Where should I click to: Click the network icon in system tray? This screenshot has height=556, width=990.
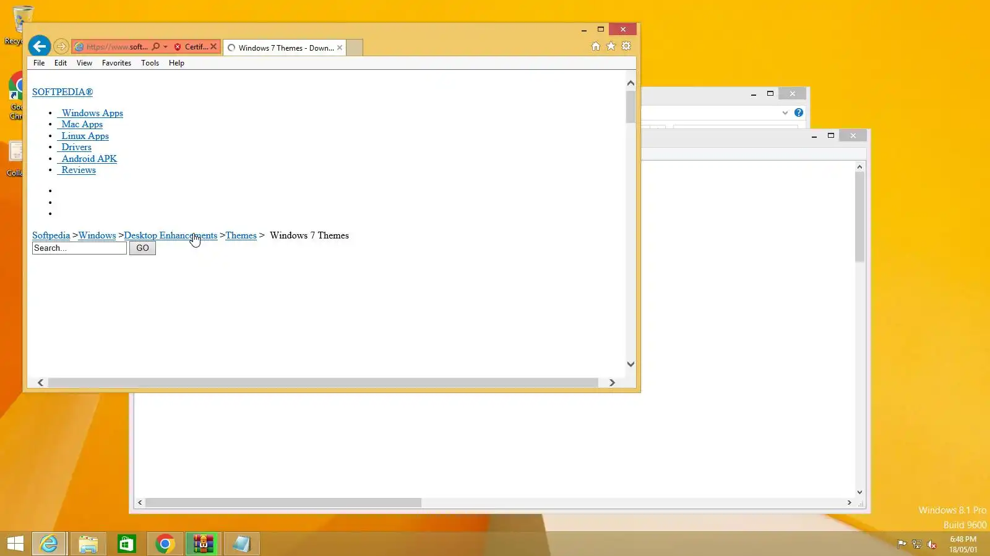[917, 544]
